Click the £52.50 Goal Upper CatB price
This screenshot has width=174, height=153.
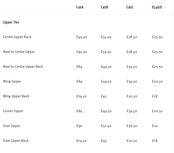point(106,126)
